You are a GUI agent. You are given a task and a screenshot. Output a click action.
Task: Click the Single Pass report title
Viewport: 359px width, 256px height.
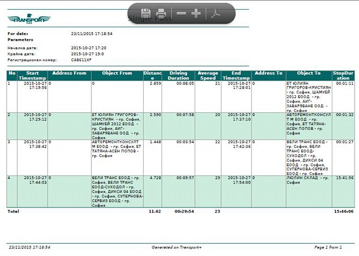point(150,19)
